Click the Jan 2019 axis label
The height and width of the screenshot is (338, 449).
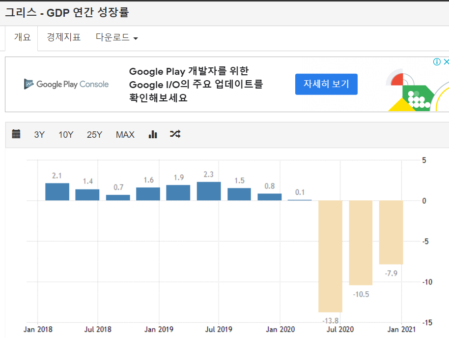point(159,330)
